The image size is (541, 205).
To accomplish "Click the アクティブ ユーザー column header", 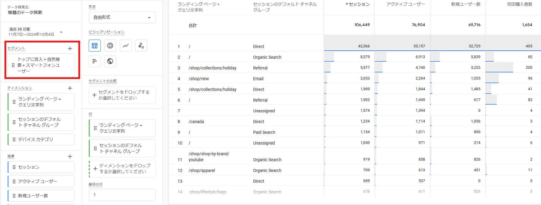I will [x=405, y=4].
